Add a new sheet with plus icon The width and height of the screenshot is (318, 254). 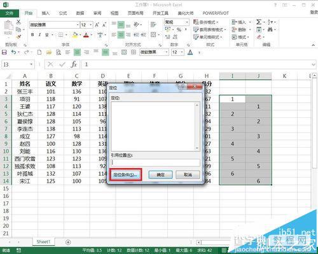click(x=68, y=242)
